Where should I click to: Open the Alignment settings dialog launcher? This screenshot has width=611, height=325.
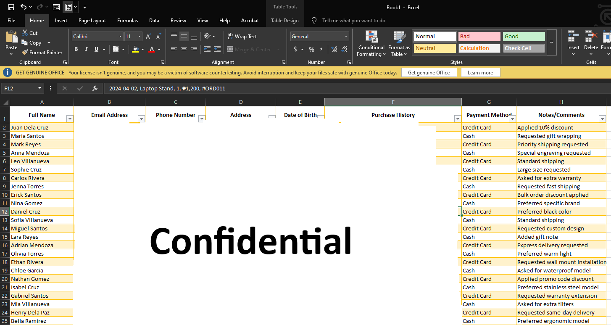click(284, 62)
